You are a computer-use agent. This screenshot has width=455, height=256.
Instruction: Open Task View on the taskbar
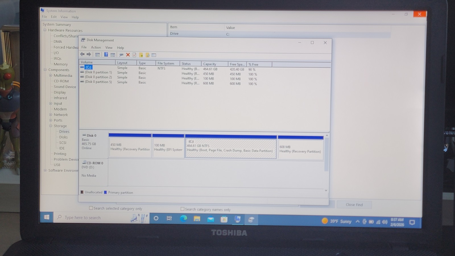point(169,218)
